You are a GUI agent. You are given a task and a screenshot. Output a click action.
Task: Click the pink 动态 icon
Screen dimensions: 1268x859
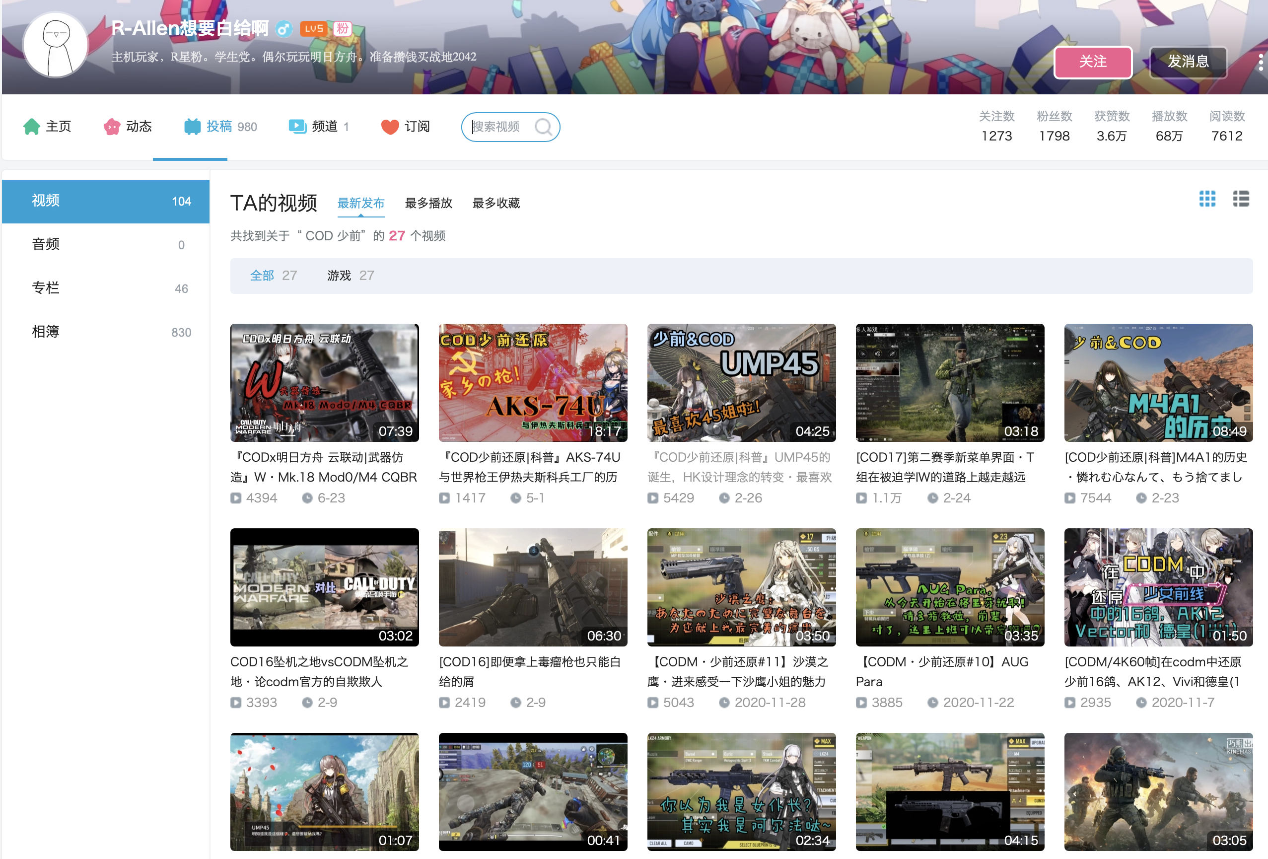tap(112, 127)
